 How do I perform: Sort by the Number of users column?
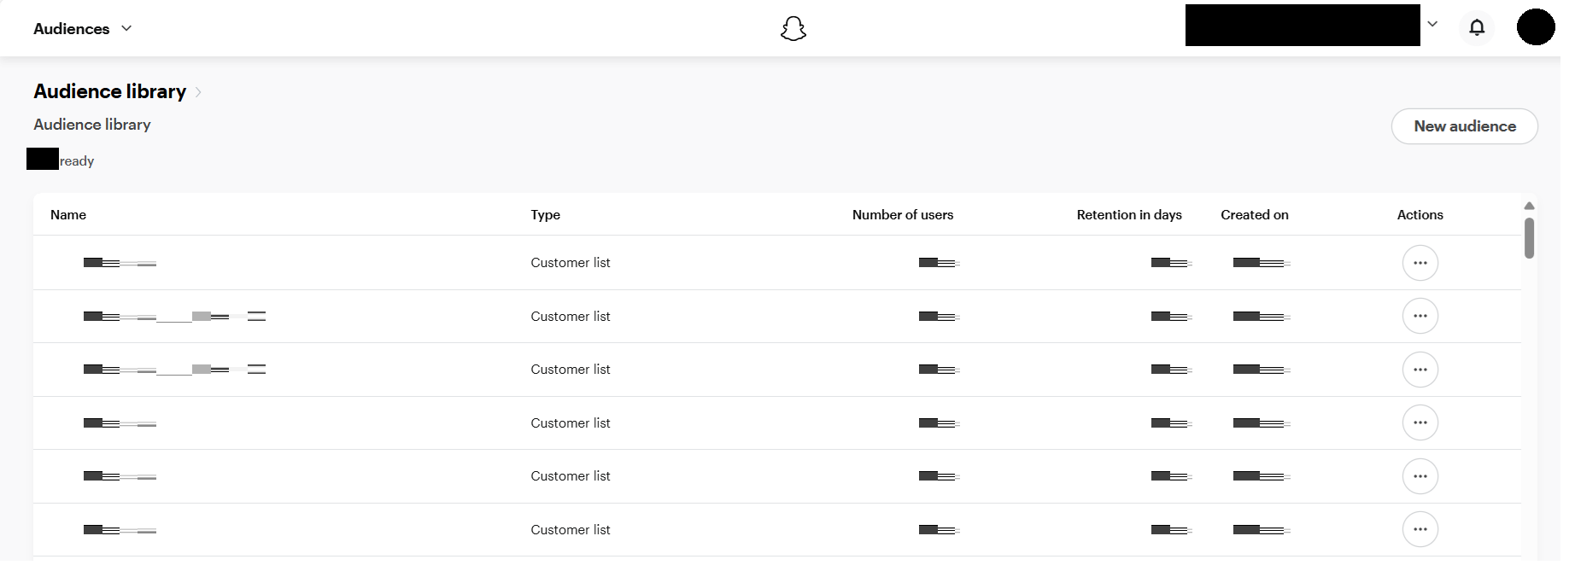pos(902,215)
